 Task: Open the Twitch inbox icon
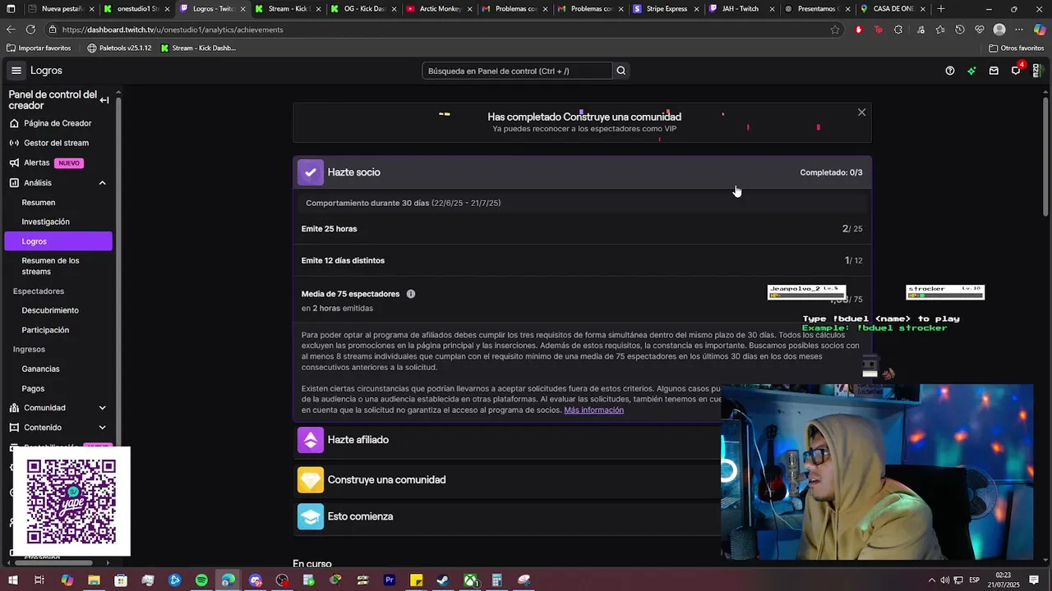tap(994, 71)
